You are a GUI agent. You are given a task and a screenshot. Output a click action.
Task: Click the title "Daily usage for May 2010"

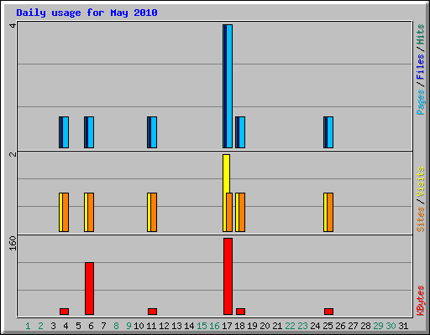tap(87, 13)
